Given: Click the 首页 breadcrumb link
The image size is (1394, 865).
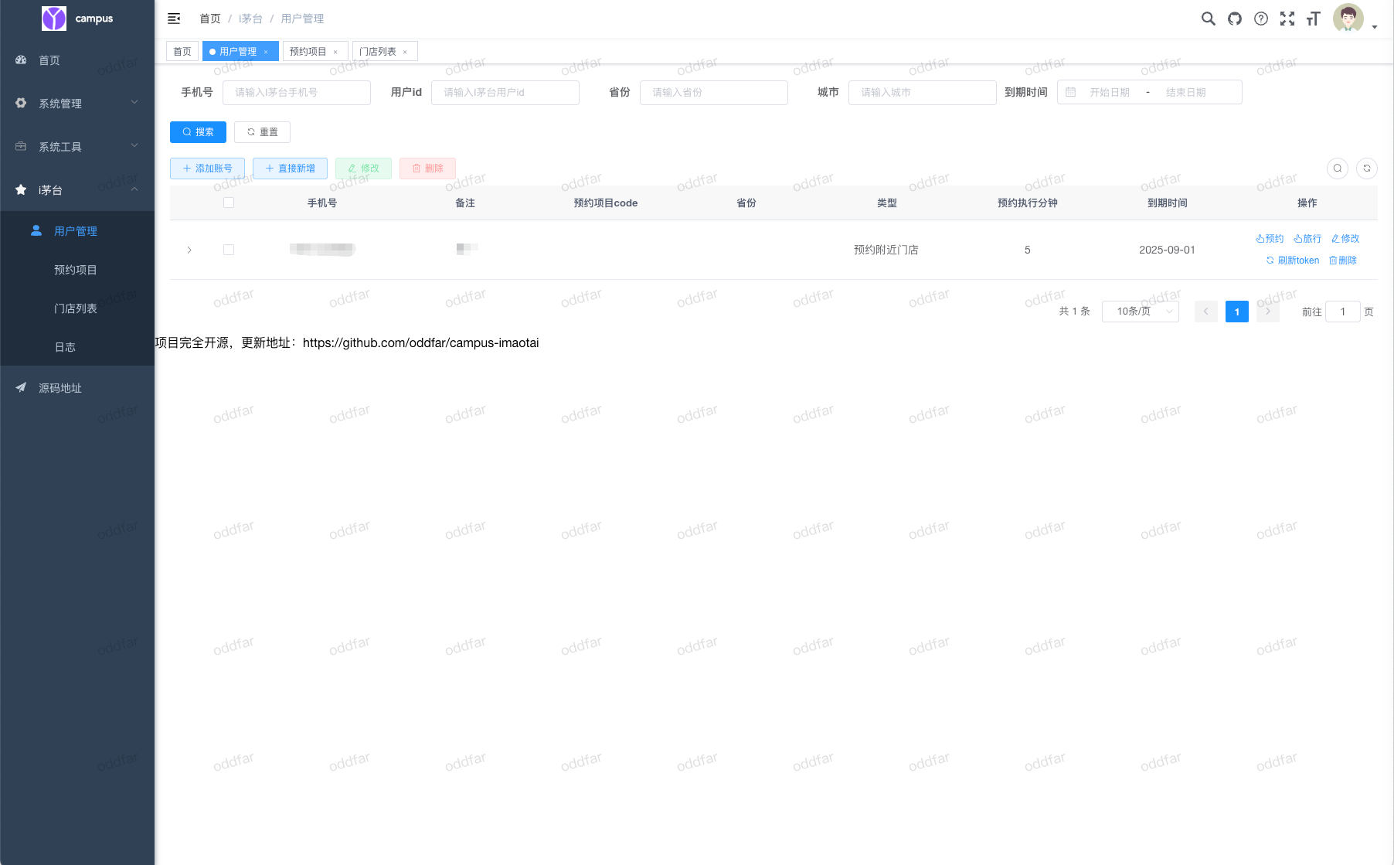Looking at the screenshot, I should click(x=210, y=19).
